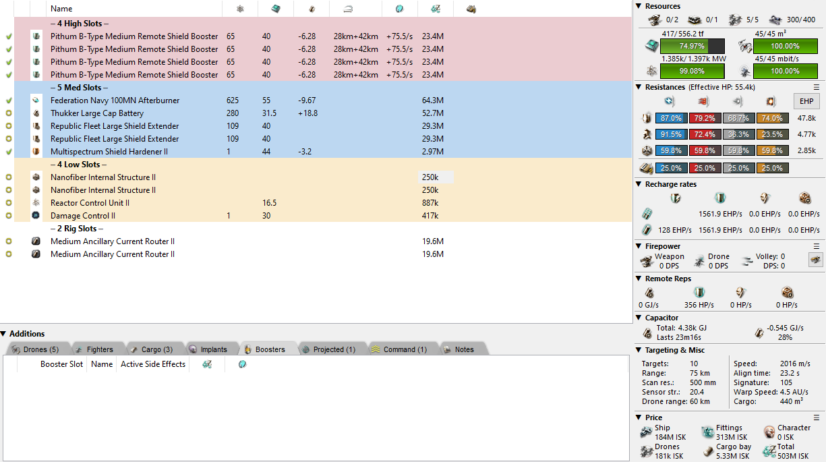Click the CPU 74.97% usage bar
The image size is (826, 462).
[692, 47]
